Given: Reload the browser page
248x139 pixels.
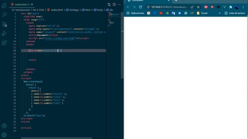Looking at the screenshot, I should (140, 7).
